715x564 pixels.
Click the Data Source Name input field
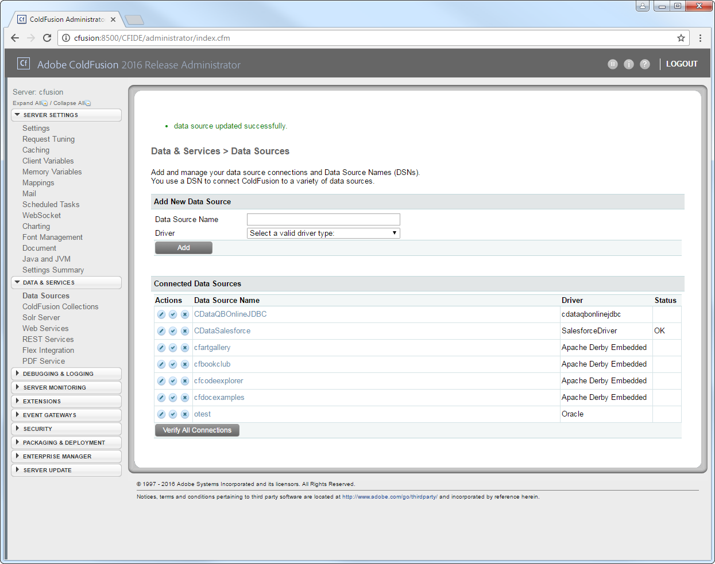pos(323,219)
